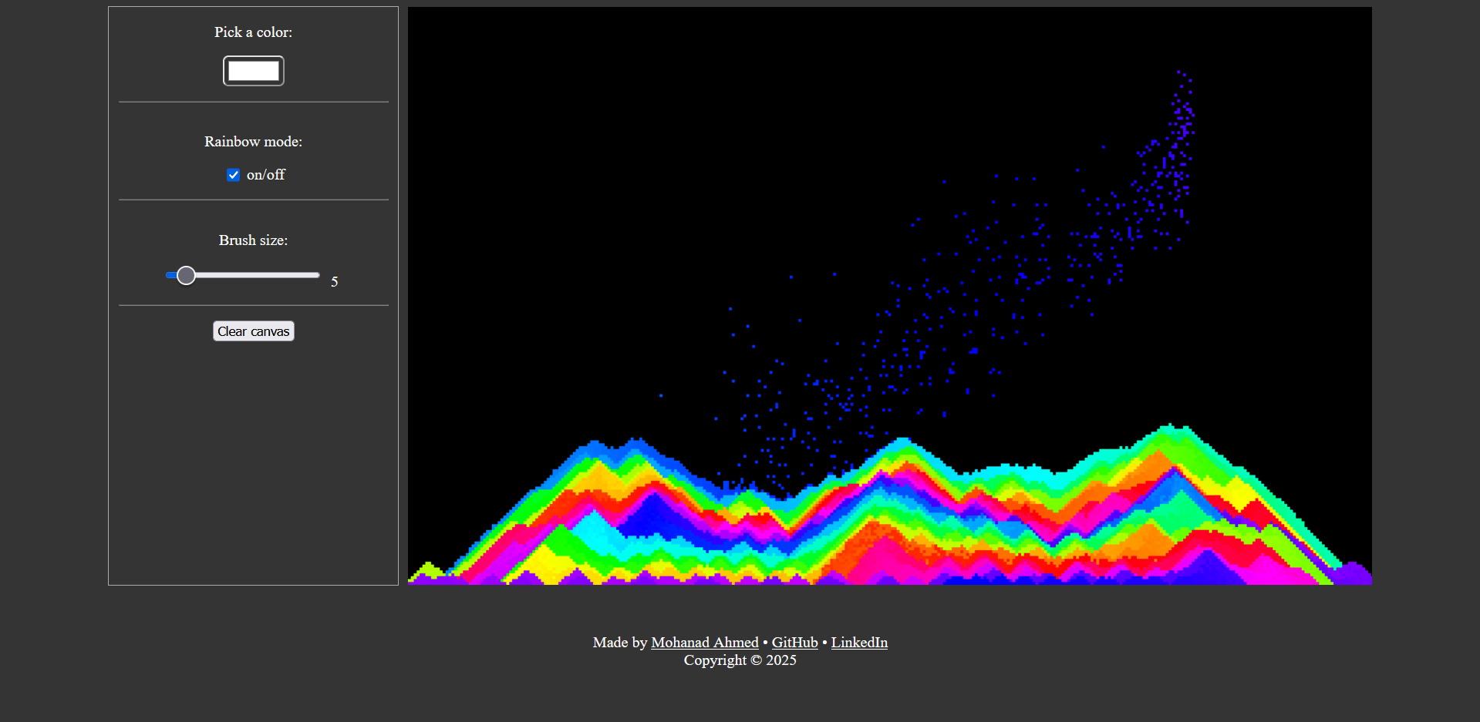Click the "on/off" checkbox label

pos(265,175)
